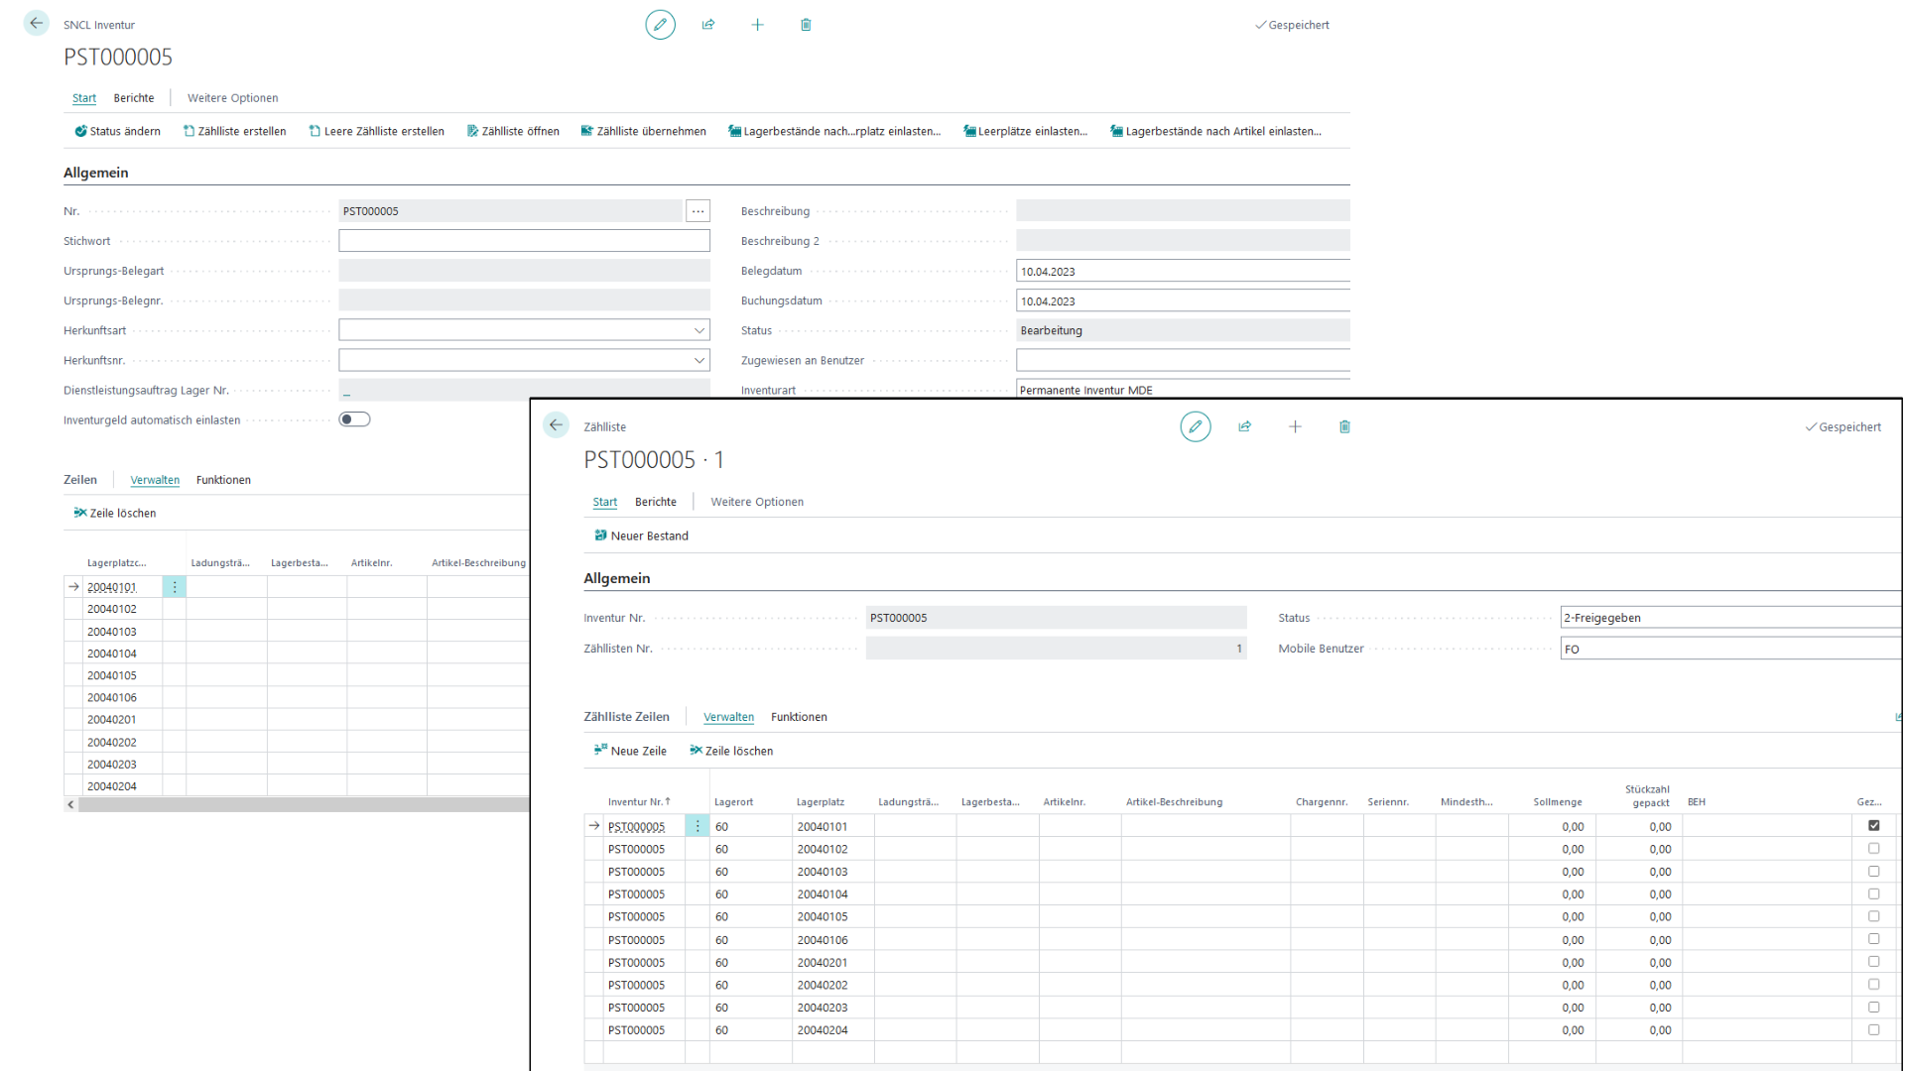Click Leere Zählliste erstellen action
The width and height of the screenshot is (1905, 1071).
[x=377, y=131]
